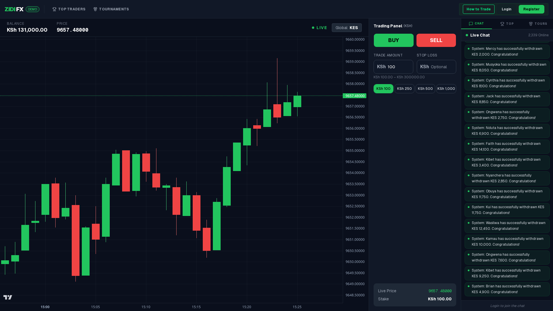
Task: Click the Brian withdrawal chat message
Action: tap(507, 289)
